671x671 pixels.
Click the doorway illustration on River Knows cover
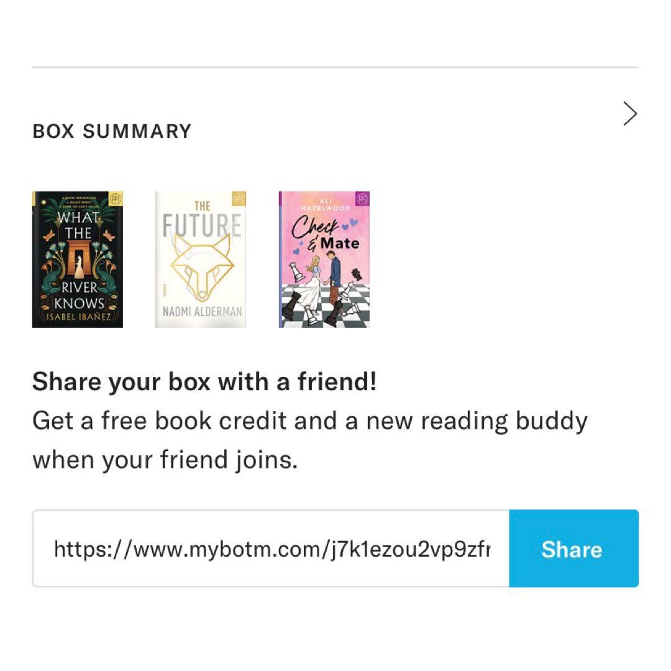click(x=78, y=259)
